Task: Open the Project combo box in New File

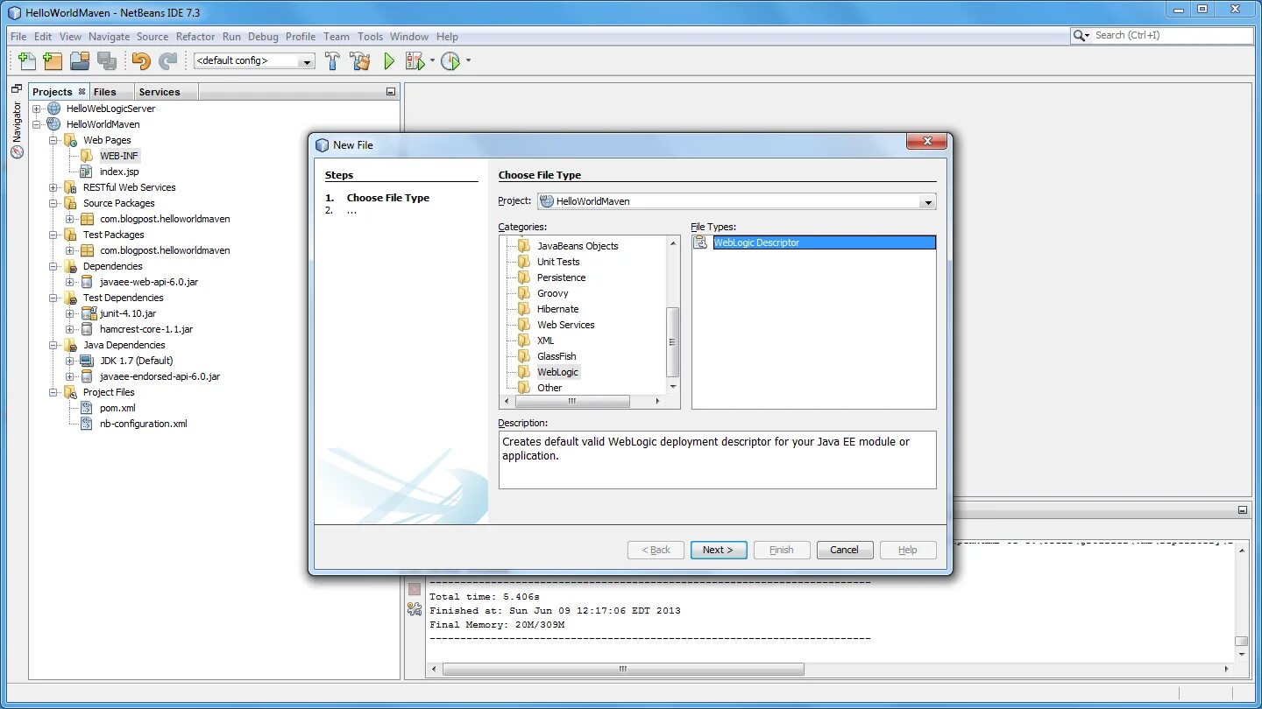Action: point(928,201)
